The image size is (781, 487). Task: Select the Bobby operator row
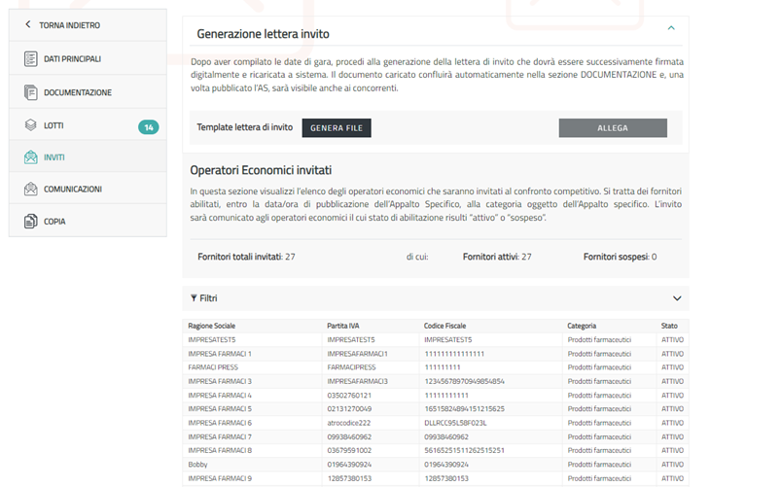point(198,465)
